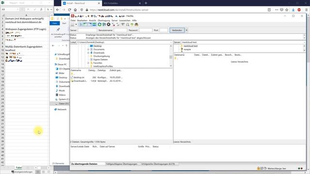This screenshot has width=310, height=174.
Task: Select Druckumgebung folder in tree
Action: 101,56
